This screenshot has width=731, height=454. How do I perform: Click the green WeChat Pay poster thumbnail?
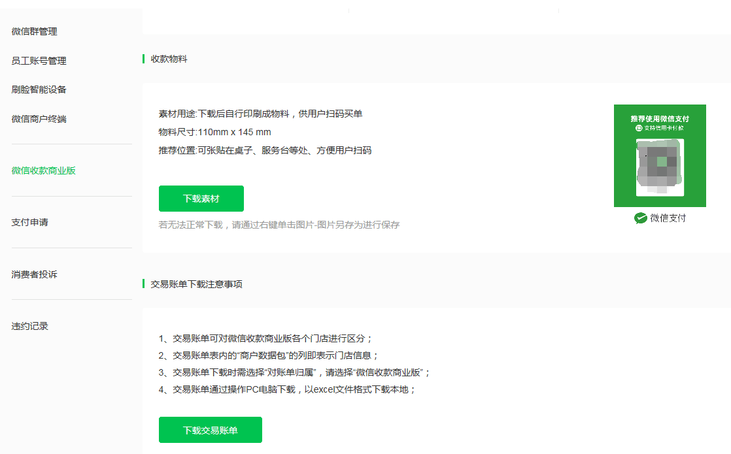click(x=660, y=155)
